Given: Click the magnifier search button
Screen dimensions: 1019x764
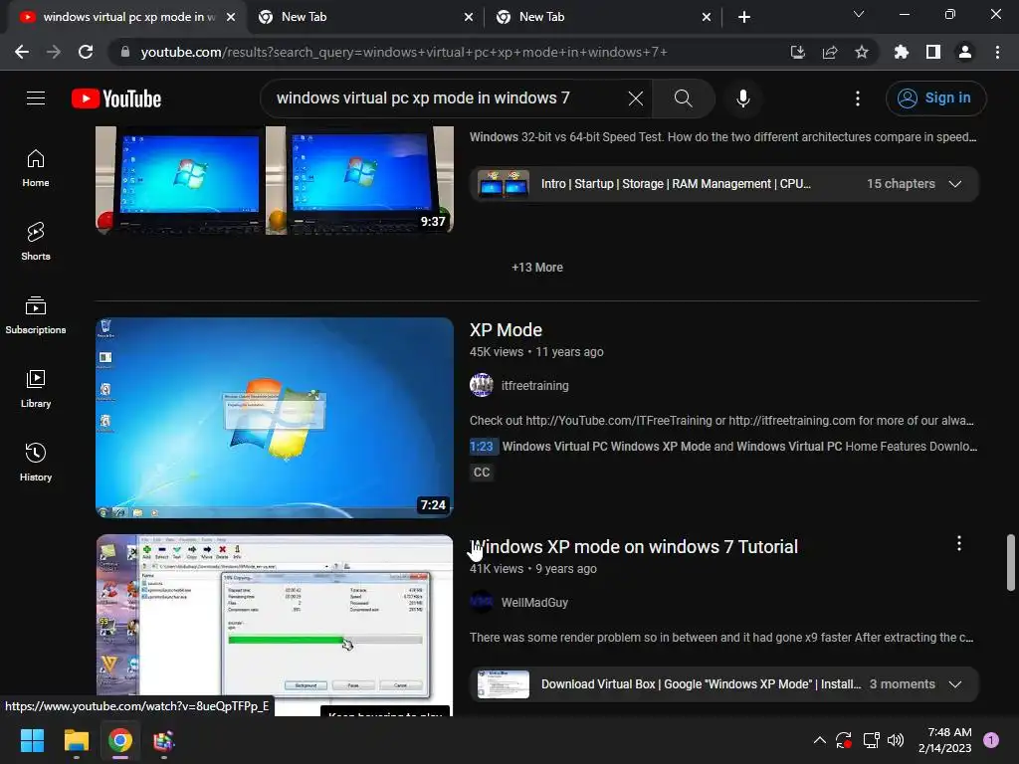Looking at the screenshot, I should coord(683,98).
